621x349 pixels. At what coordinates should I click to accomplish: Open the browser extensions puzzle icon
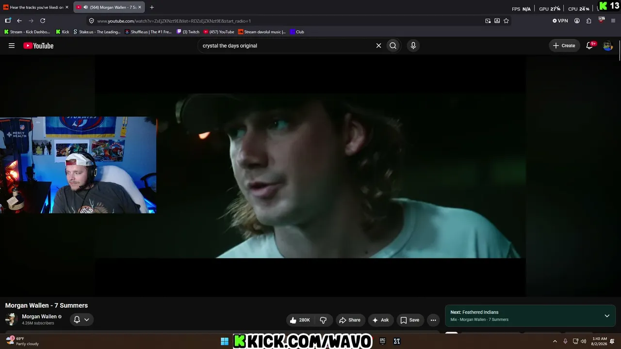[x=589, y=21]
